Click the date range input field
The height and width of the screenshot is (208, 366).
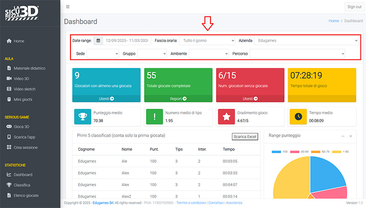tap(127, 41)
